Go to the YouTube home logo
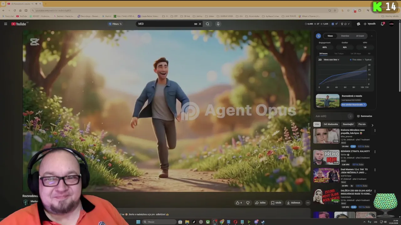401x225 pixels. coord(19,24)
